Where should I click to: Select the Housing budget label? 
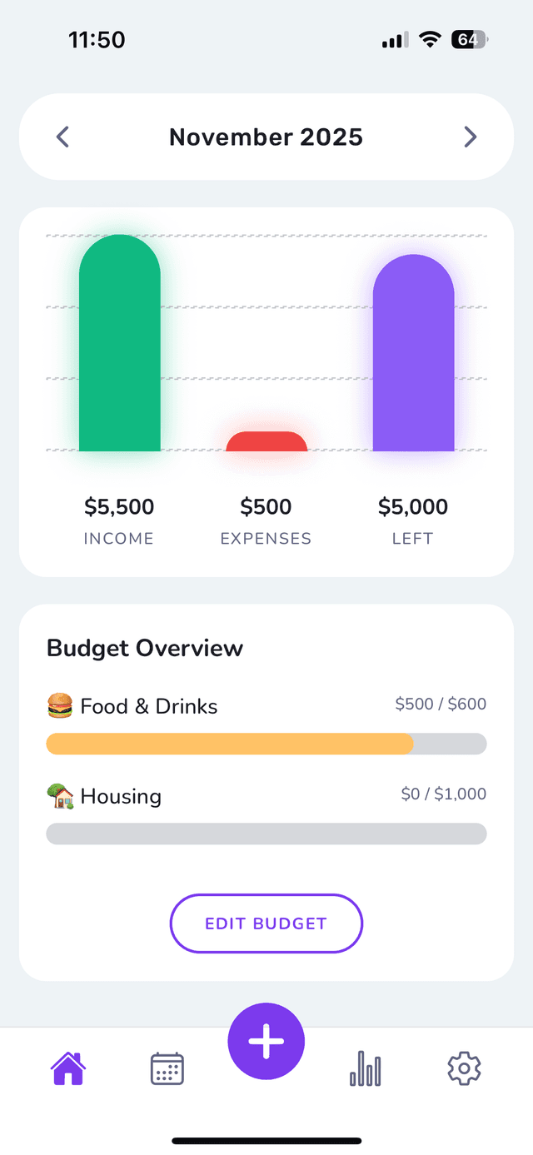(121, 797)
